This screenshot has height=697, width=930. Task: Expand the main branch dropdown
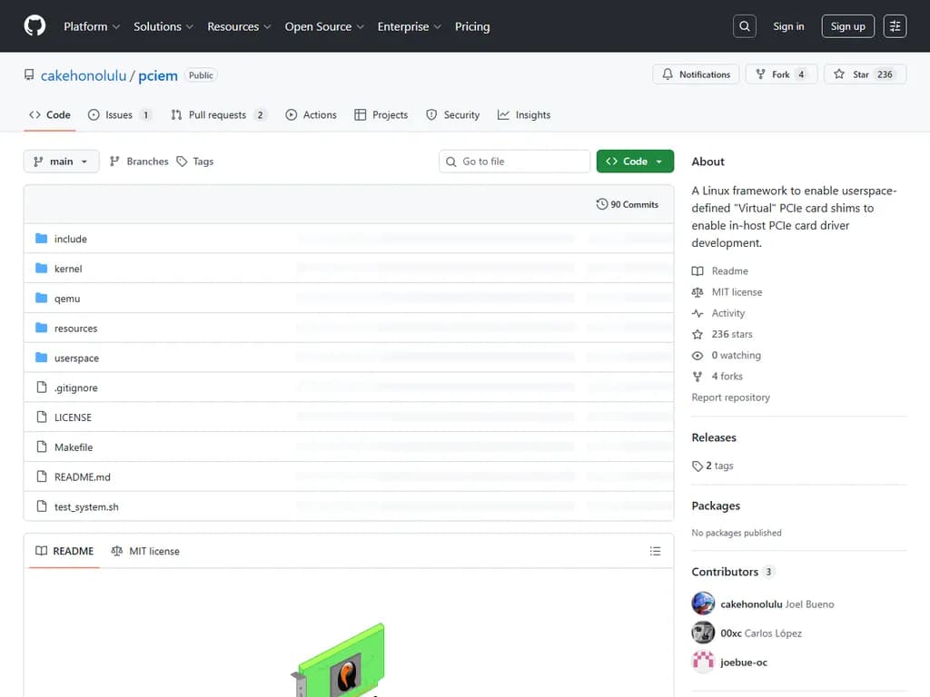(x=61, y=162)
